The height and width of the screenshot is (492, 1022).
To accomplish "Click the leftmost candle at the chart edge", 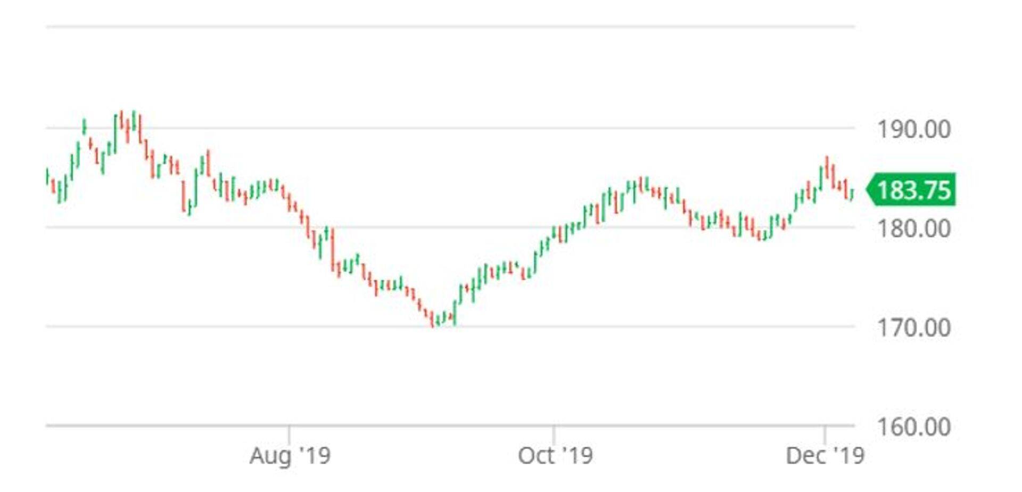I will [x=47, y=176].
